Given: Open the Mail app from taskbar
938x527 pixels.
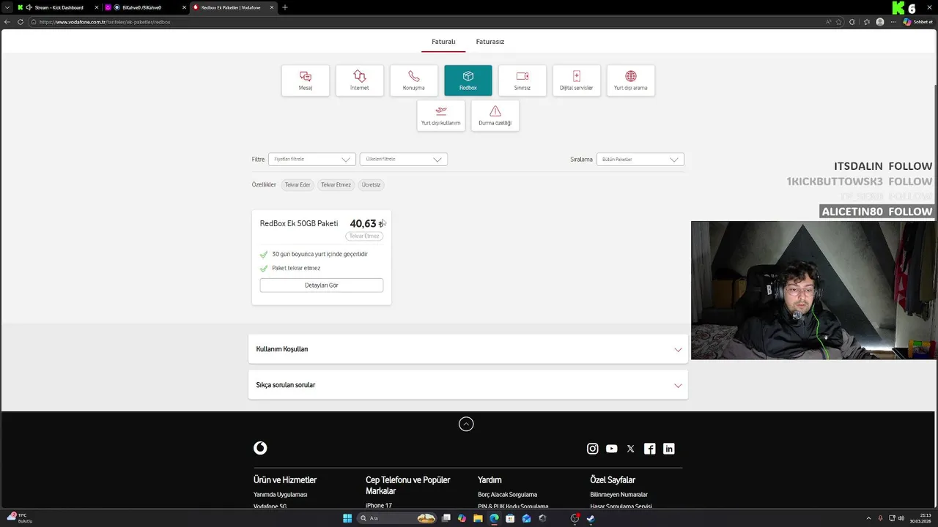Looking at the screenshot, I should 526,518.
